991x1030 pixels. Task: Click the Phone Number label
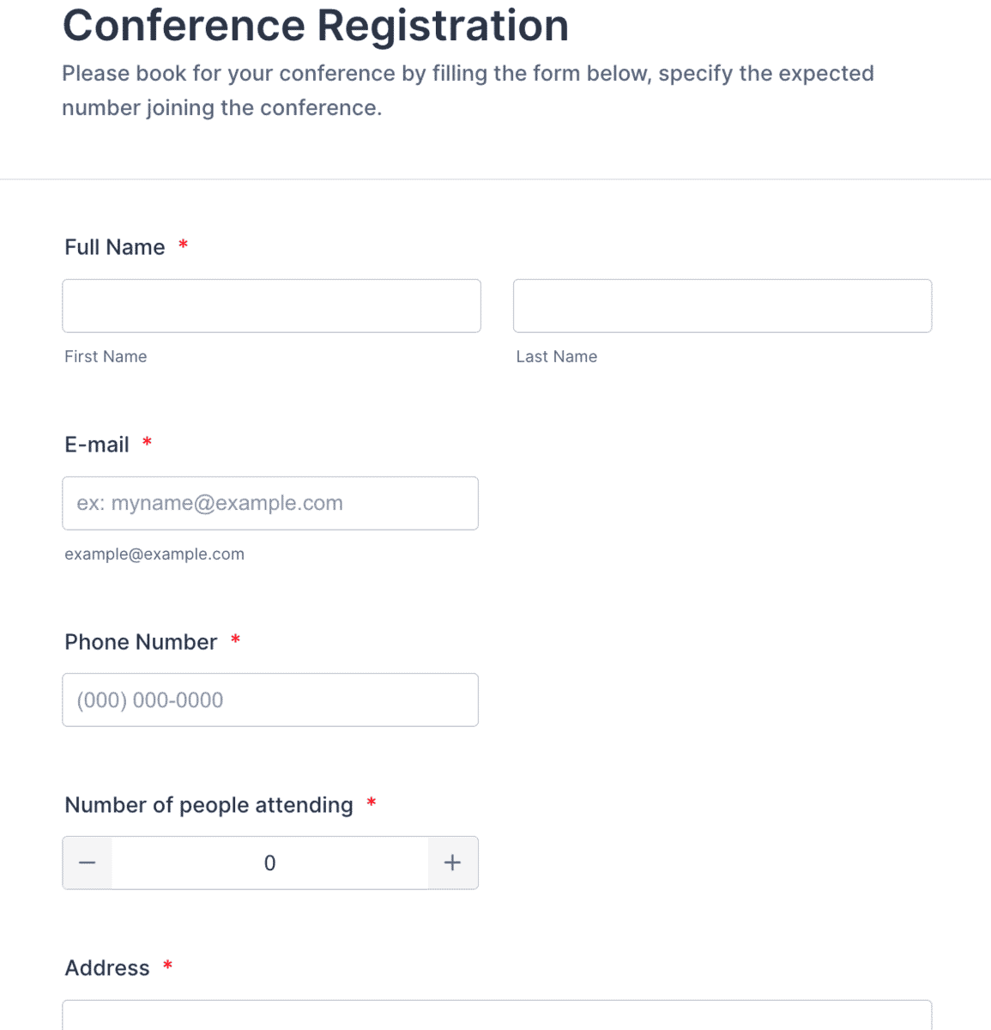(x=141, y=642)
